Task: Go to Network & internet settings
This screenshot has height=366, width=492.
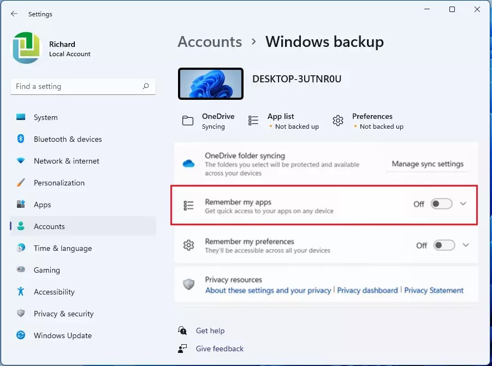Action: pos(83,161)
